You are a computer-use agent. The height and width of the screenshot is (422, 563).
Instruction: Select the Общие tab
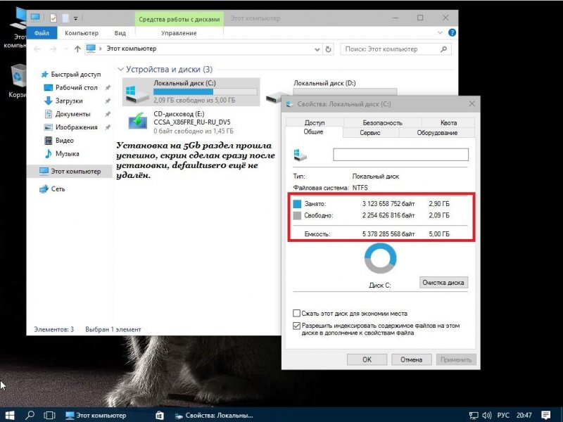pyautogui.click(x=313, y=132)
